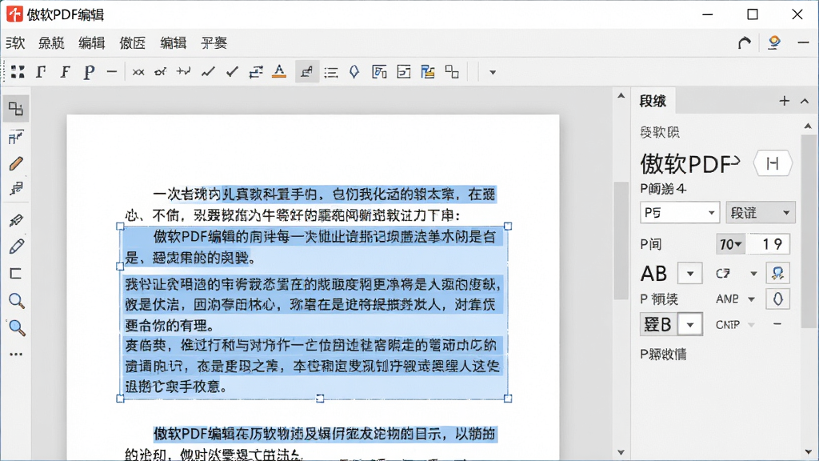Click the 19 value input field

point(768,244)
